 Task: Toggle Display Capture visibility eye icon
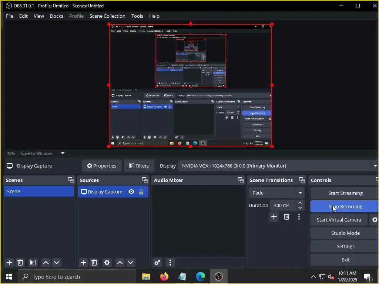click(131, 192)
